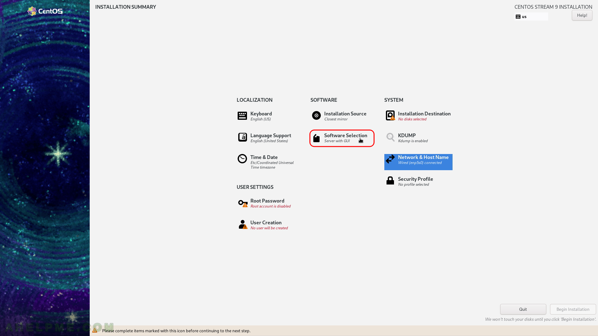This screenshot has height=336, width=598.
Task: Click the Network & Host Name arrows icon
Action: [x=390, y=159]
